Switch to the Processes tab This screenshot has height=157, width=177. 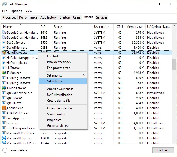9,17
